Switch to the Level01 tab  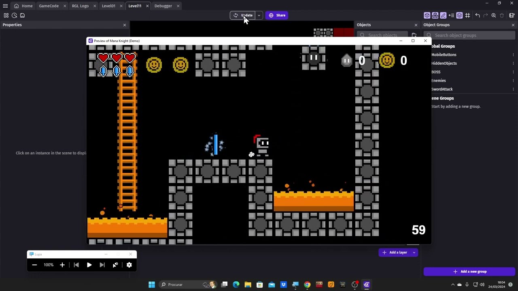108,6
